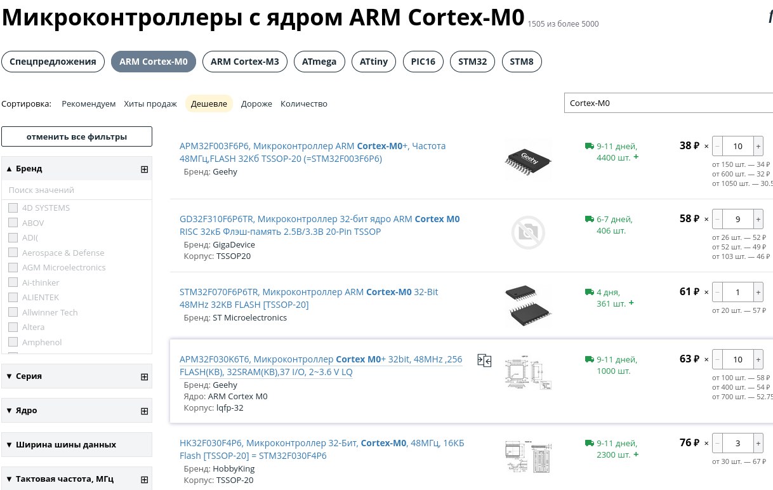The width and height of the screenshot is (773, 490).
Task: Decrease quantity for APM32F003F6P6
Action: (x=717, y=146)
